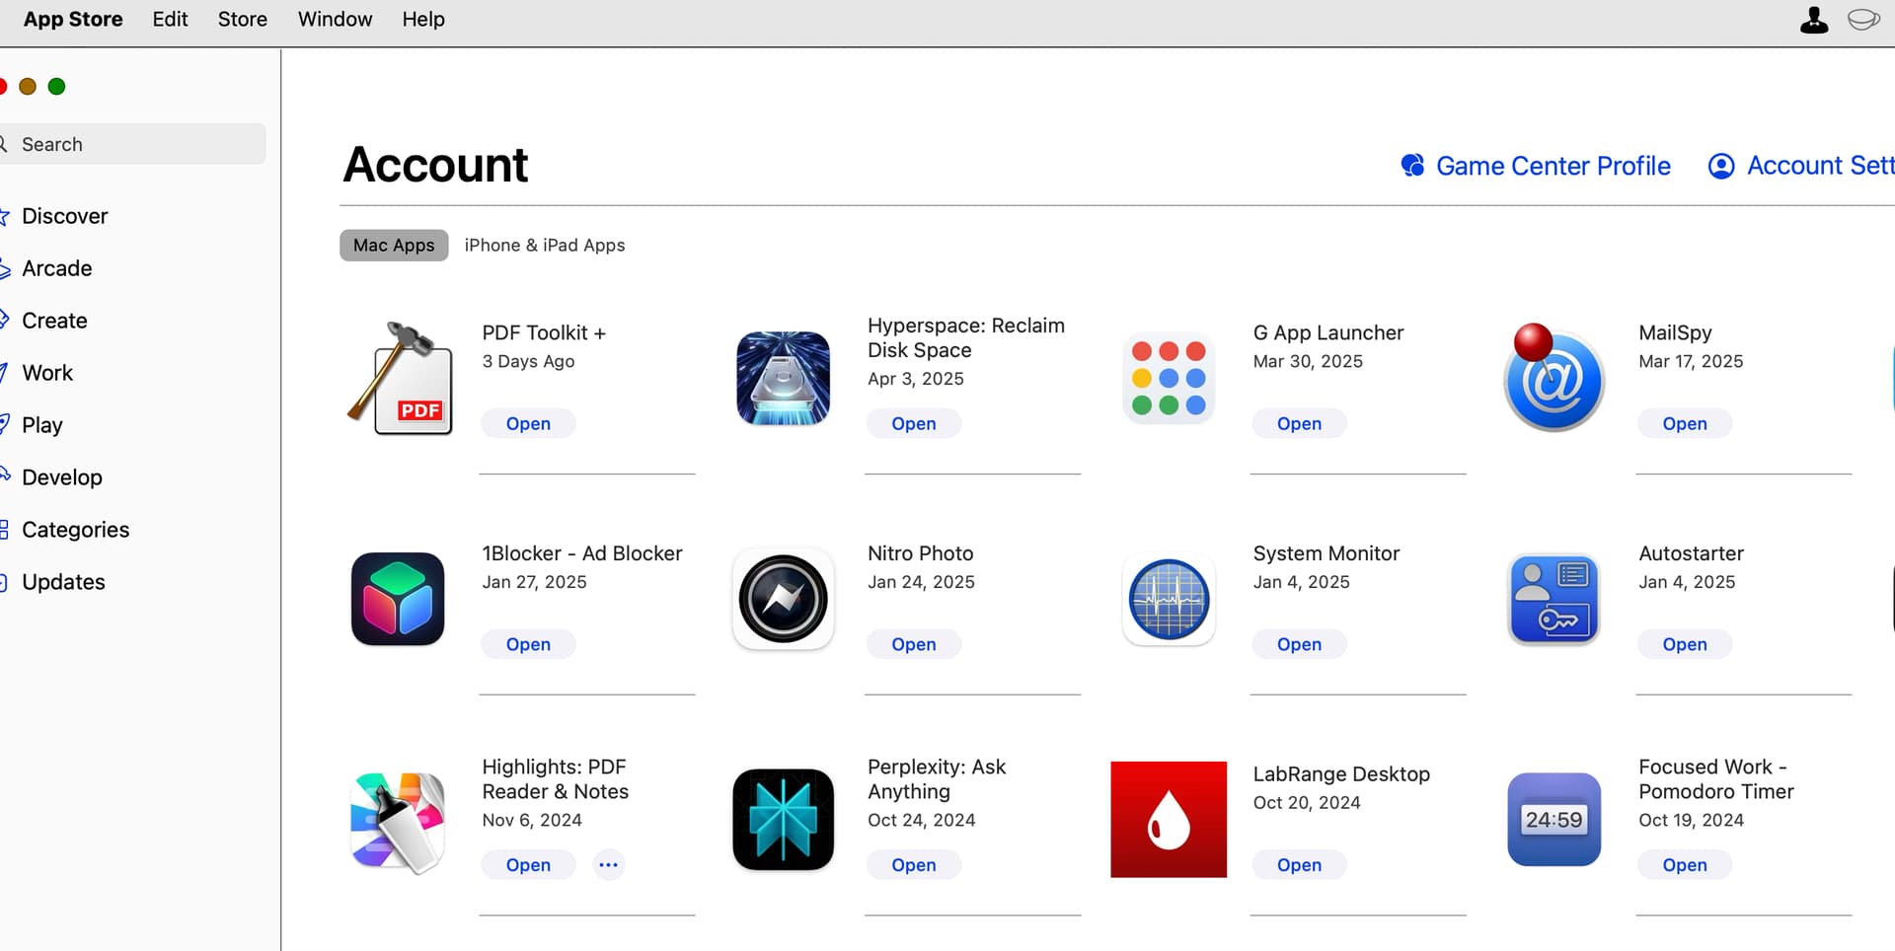Click the Focused Work Pomodoro Timer icon
The width and height of the screenshot is (1895, 951).
point(1554,820)
